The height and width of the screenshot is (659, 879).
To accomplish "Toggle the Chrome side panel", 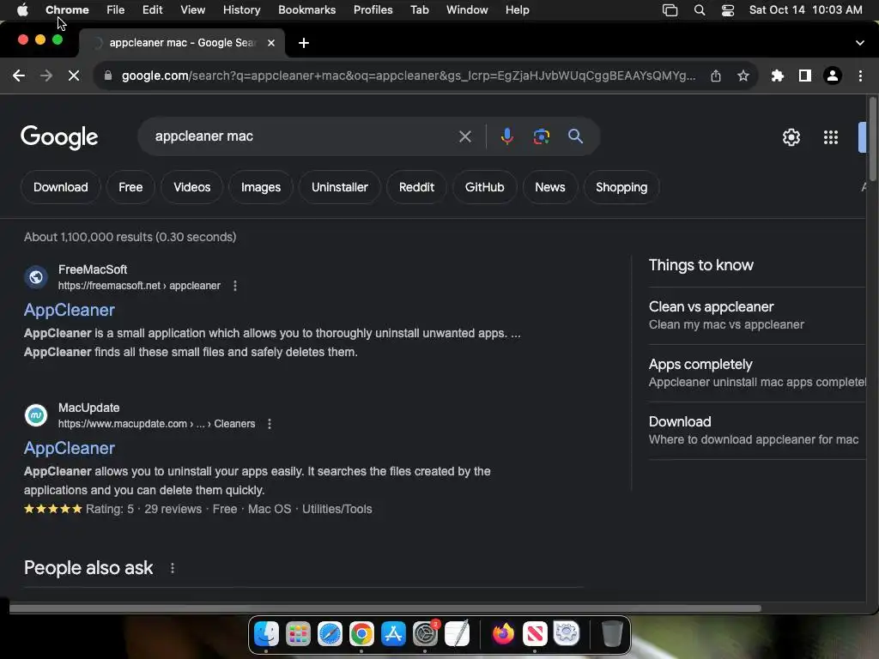I will (x=805, y=76).
